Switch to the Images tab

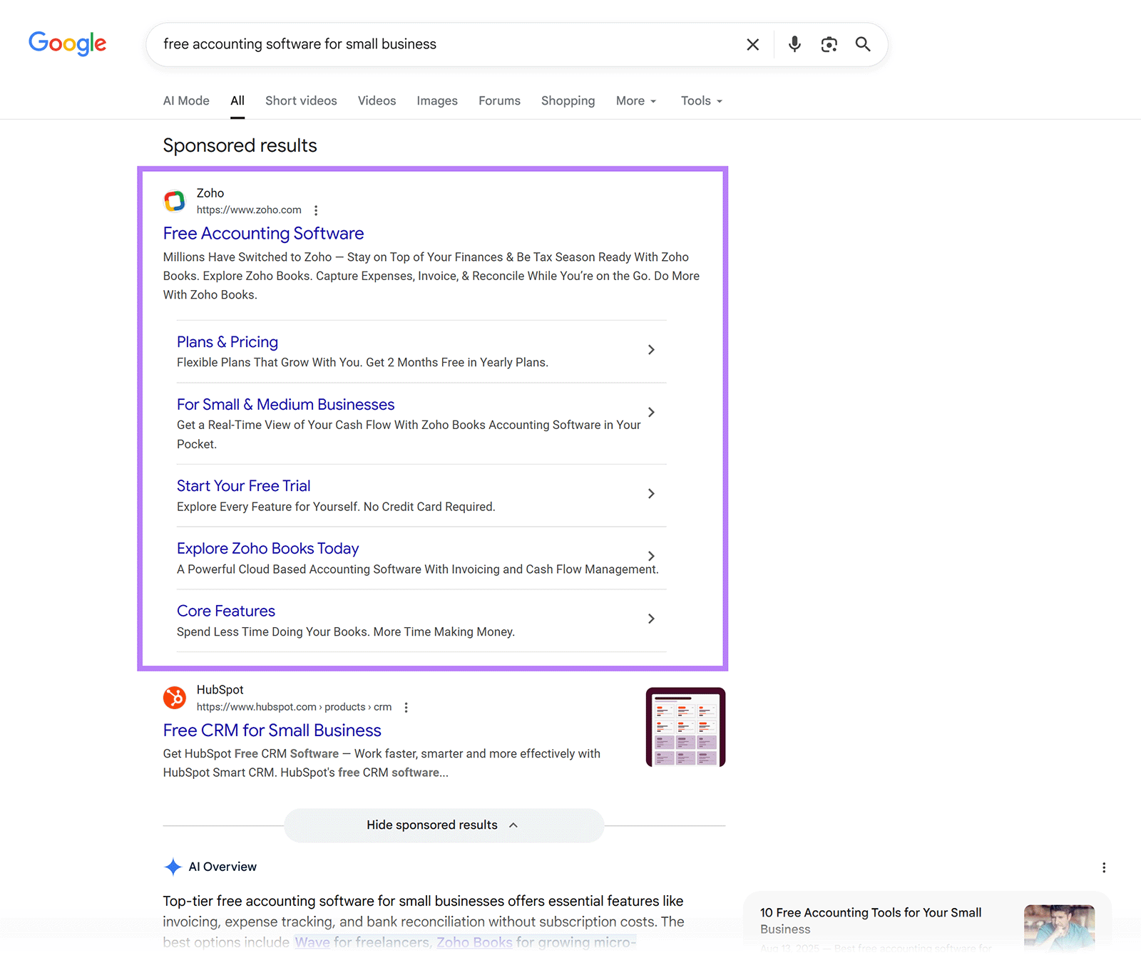tap(437, 100)
